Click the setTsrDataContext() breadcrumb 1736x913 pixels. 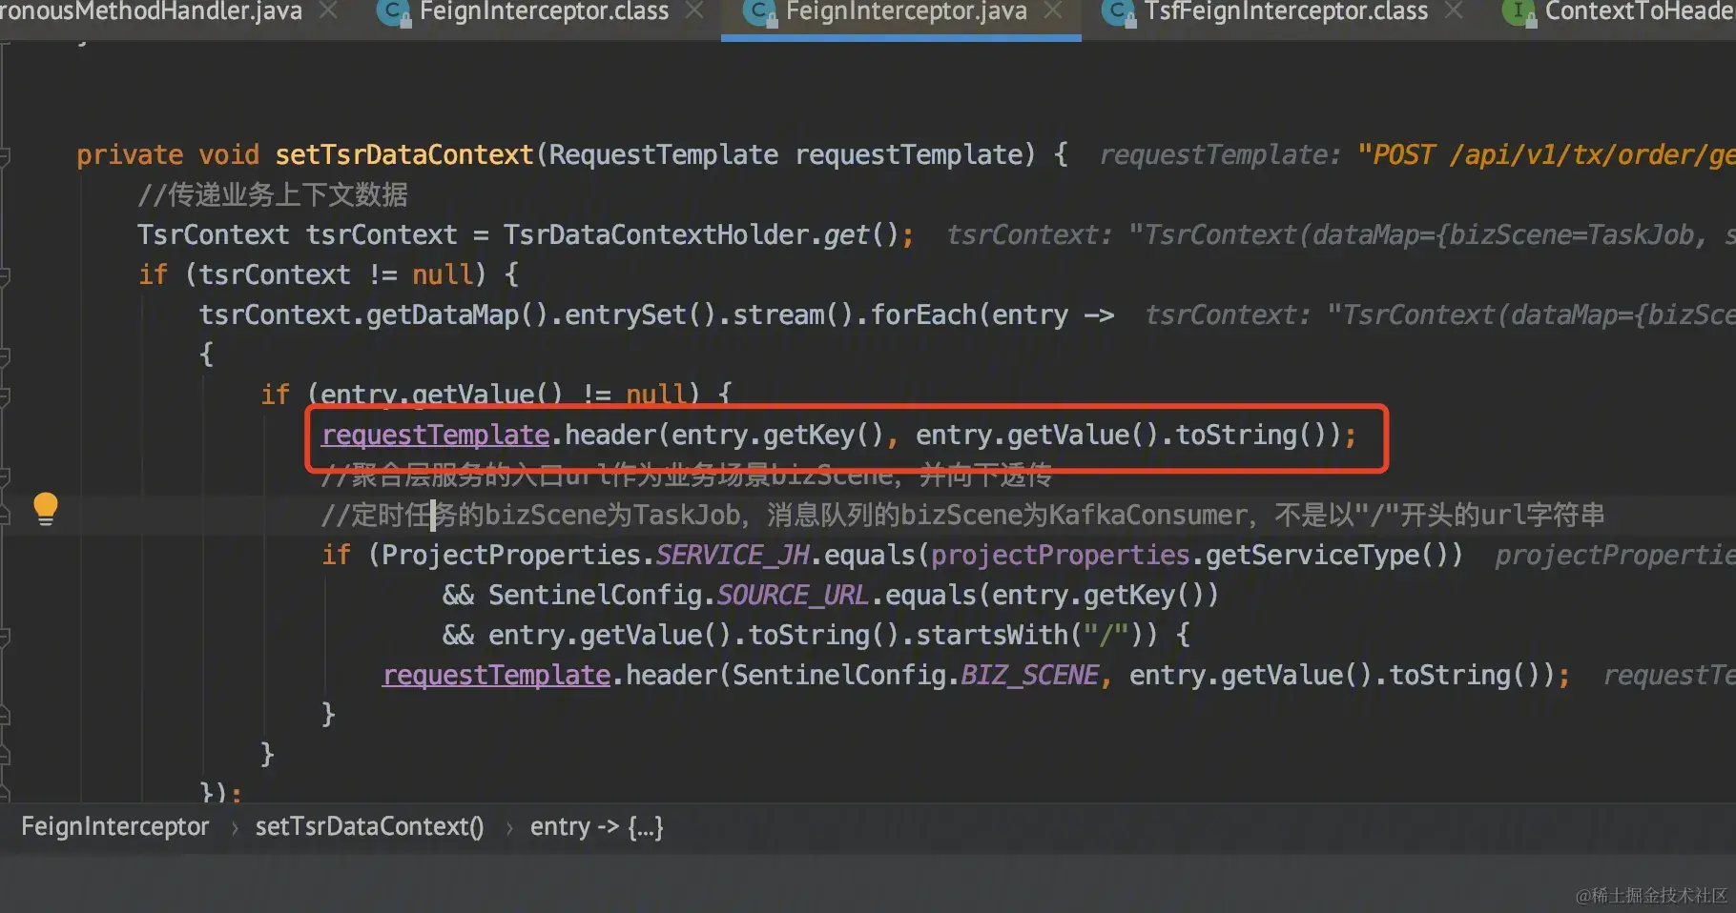(369, 826)
